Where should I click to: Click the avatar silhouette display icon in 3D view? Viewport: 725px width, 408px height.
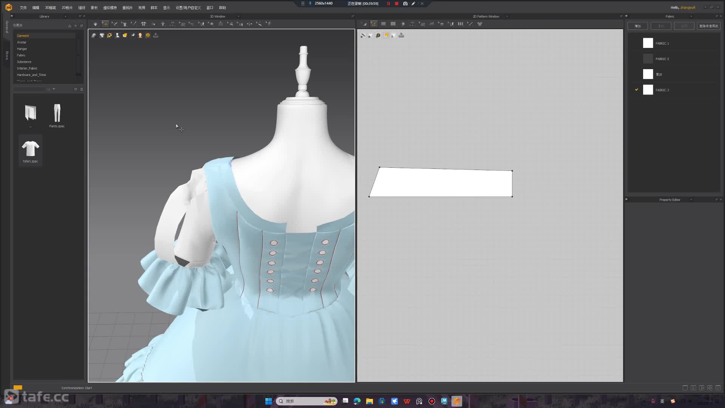pos(117,35)
